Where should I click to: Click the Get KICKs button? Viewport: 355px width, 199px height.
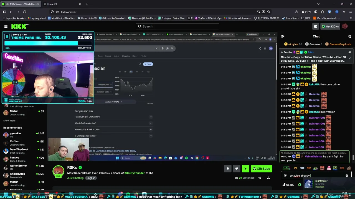tap(330, 26)
